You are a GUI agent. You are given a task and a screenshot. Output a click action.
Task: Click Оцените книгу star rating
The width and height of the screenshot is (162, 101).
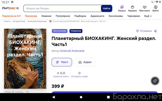coord(61,76)
